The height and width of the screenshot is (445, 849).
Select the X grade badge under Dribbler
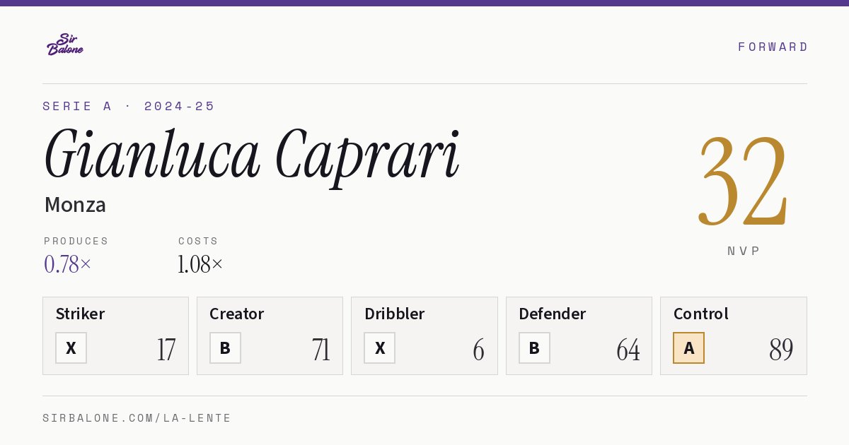(379, 348)
